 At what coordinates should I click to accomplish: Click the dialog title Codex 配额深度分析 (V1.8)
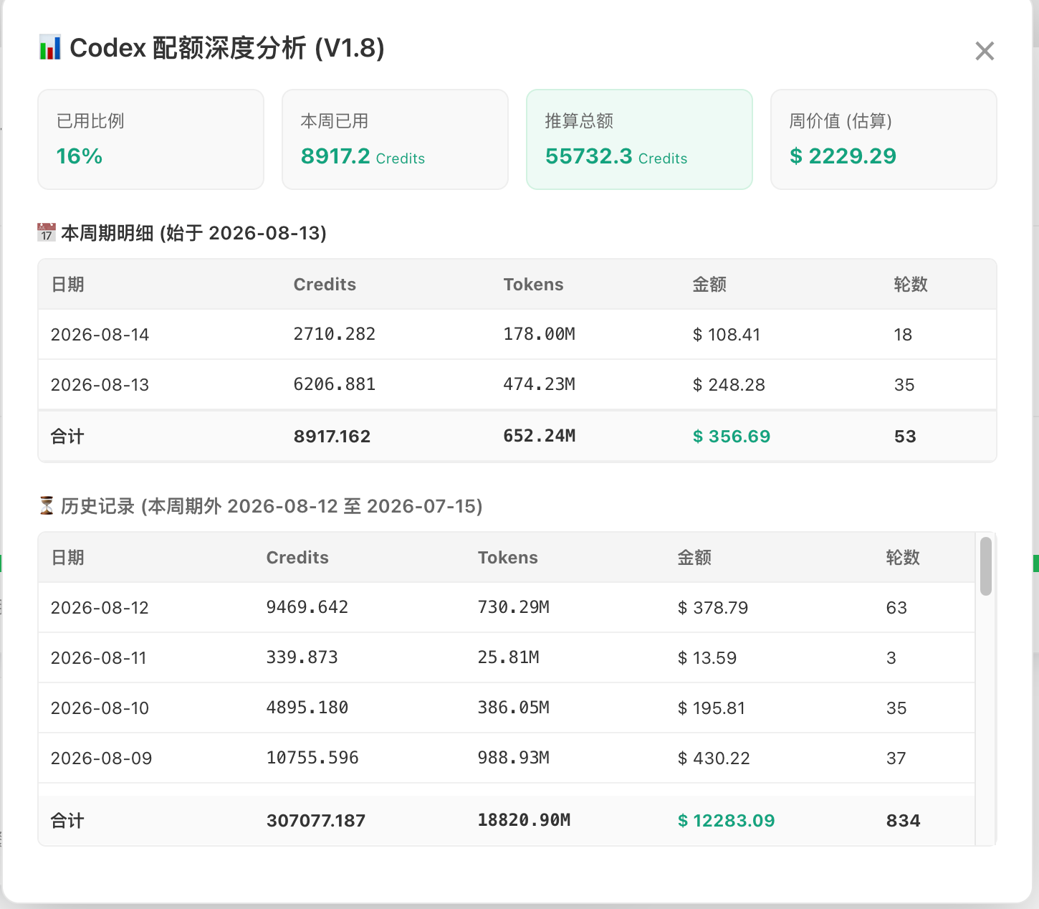click(x=227, y=48)
